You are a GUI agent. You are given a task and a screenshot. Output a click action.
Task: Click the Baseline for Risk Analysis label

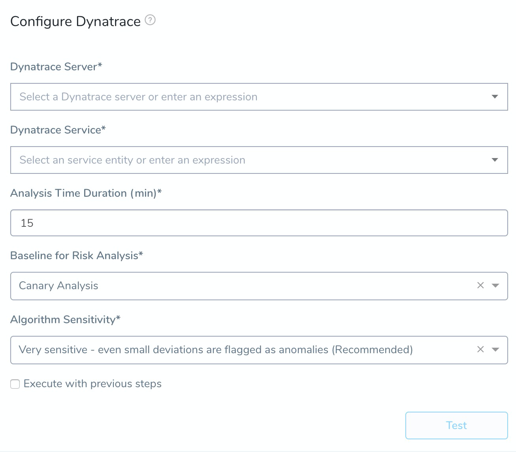click(x=77, y=256)
